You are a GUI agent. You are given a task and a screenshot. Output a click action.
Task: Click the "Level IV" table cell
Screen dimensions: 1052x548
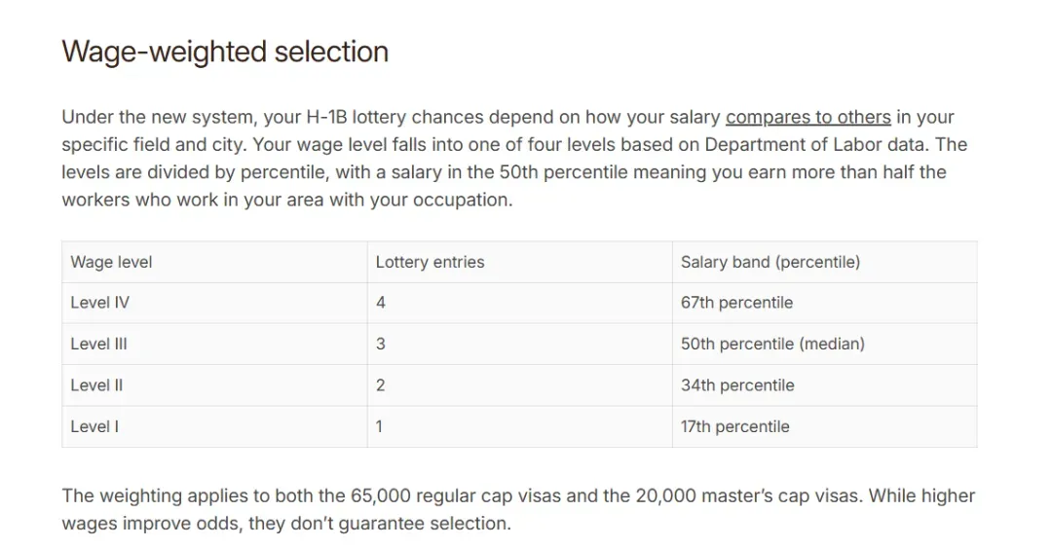click(99, 303)
